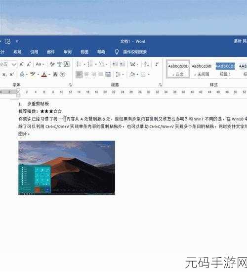Click the Borders icon
Viewport: 247px width, 272px height.
(143, 75)
